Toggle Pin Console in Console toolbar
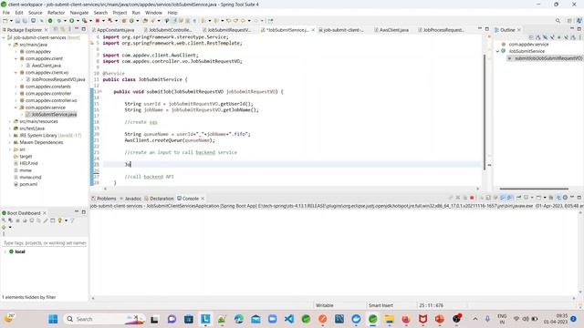This screenshot has height=328, width=584. point(519,198)
